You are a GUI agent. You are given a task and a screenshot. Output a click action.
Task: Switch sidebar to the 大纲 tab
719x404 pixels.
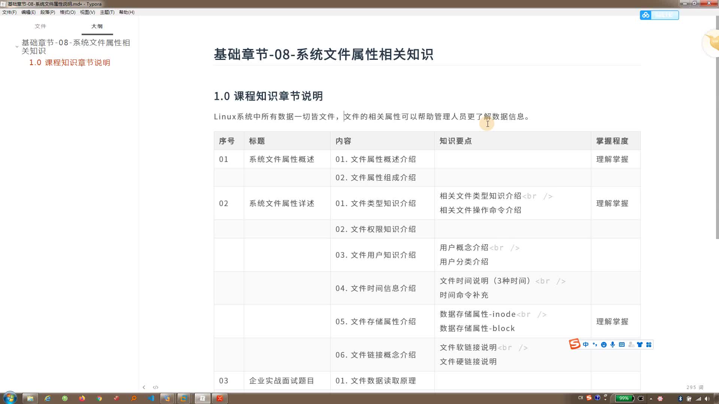coord(97,26)
